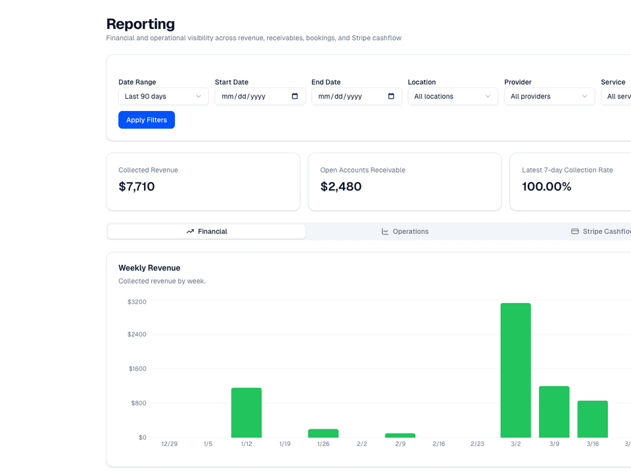Open the Service filter dropdown
The image size is (631, 473).
tap(617, 97)
